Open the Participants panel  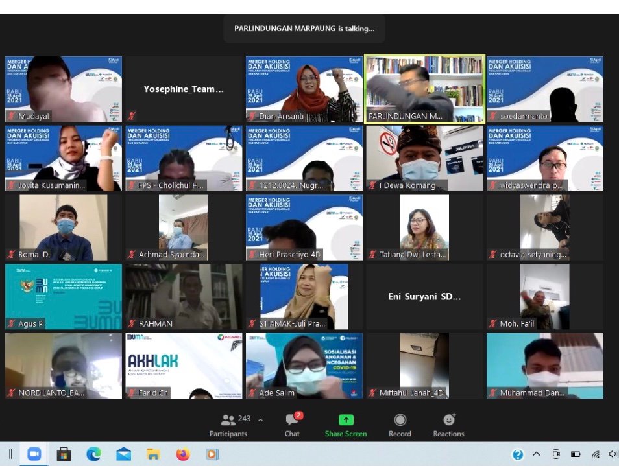pyautogui.click(x=228, y=425)
